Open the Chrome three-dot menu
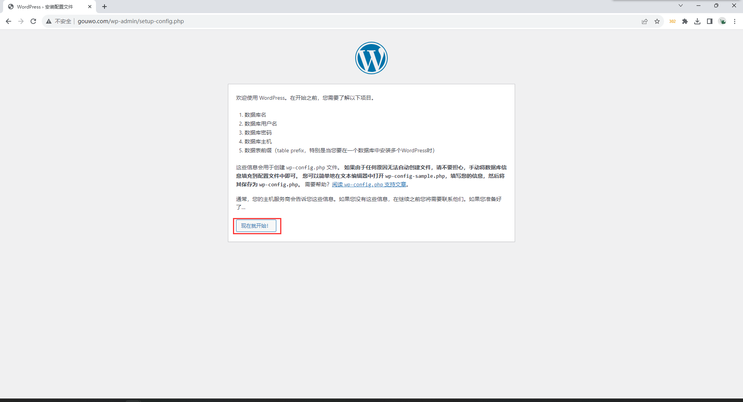Screen dimensions: 743x402 click(x=734, y=21)
